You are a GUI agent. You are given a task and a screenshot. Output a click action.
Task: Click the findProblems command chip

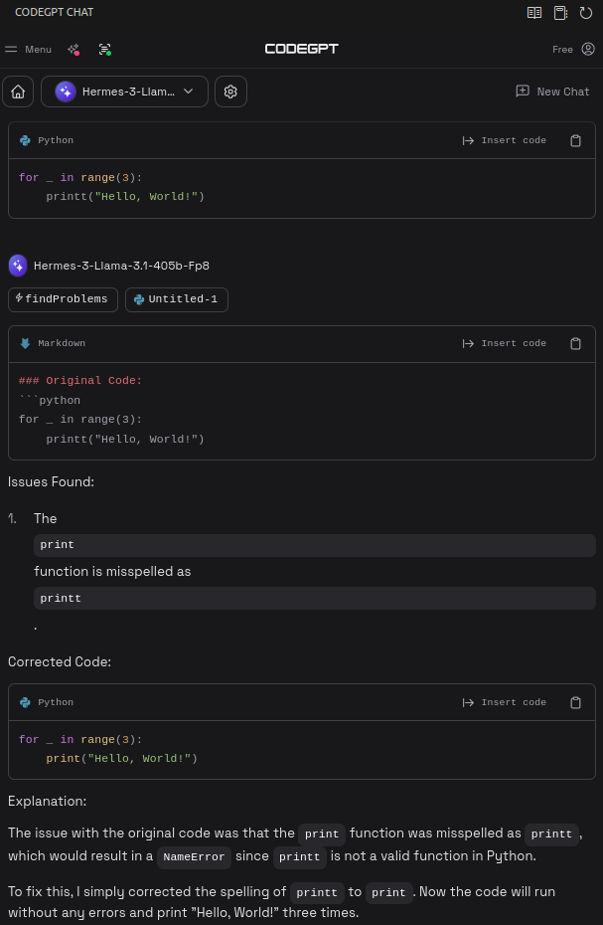point(63,299)
